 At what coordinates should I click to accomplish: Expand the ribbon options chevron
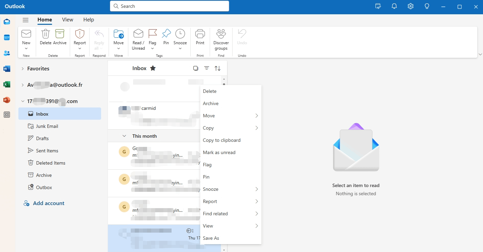(x=480, y=54)
